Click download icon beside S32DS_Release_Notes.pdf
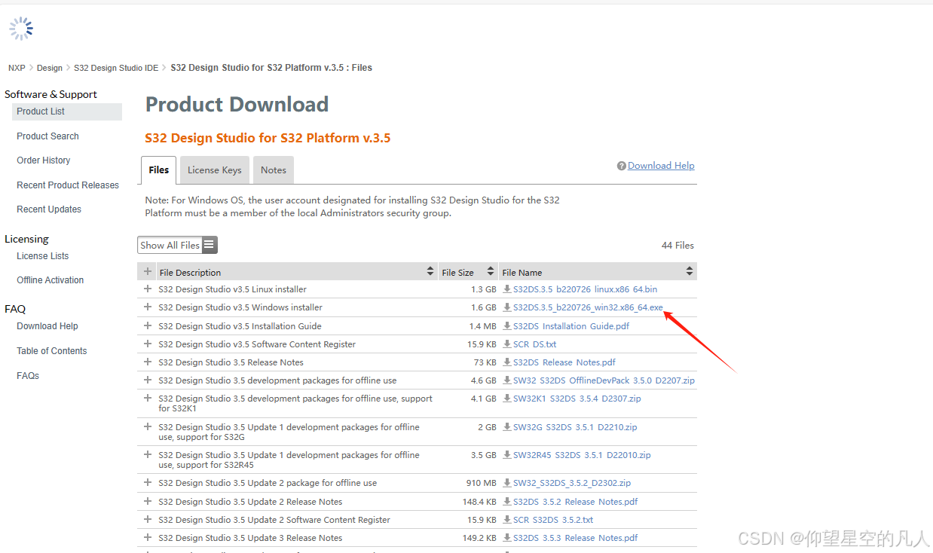 point(507,362)
